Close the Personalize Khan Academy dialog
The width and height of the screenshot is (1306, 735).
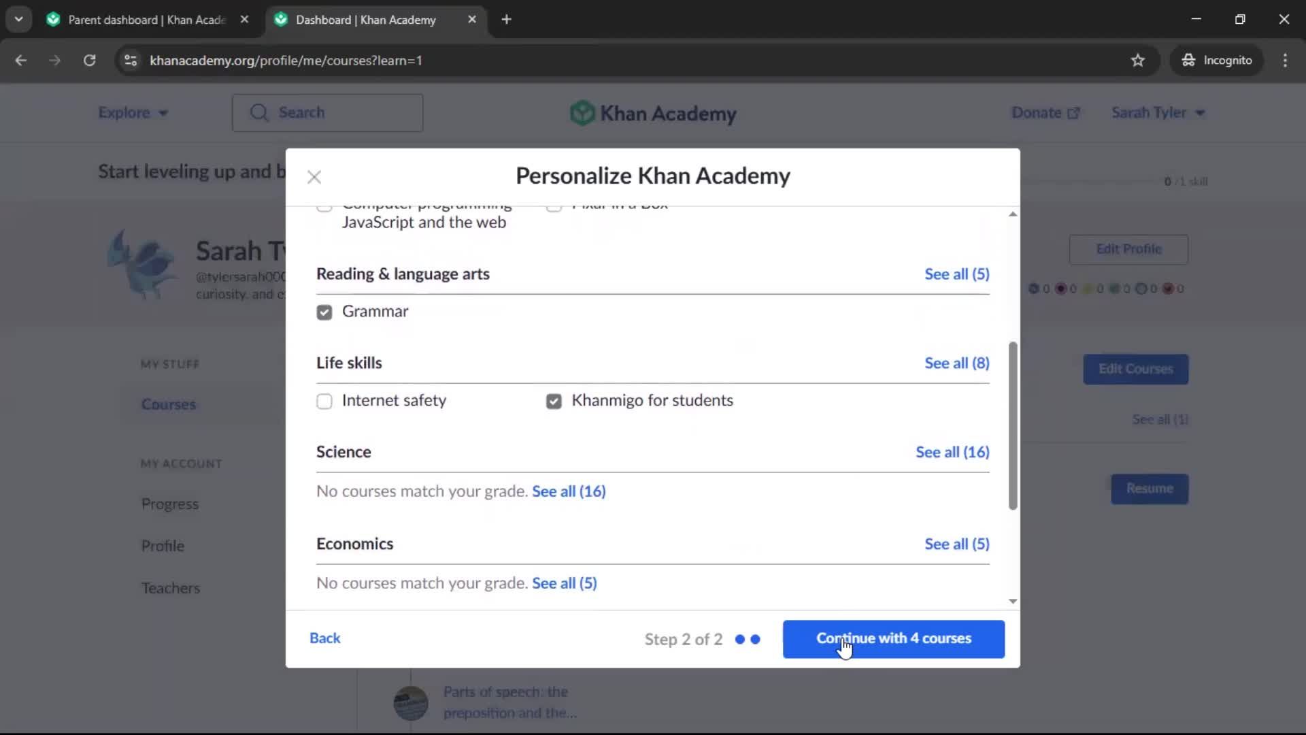tap(314, 177)
